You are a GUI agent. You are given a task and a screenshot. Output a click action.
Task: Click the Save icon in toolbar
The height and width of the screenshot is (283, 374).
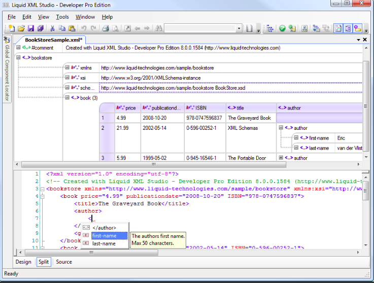point(30,28)
